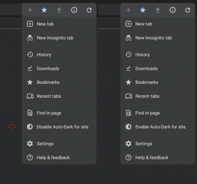Open History in the left menu

coord(44,55)
